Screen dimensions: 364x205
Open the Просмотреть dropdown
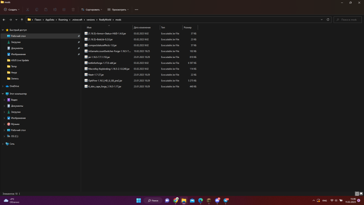click(118, 9)
